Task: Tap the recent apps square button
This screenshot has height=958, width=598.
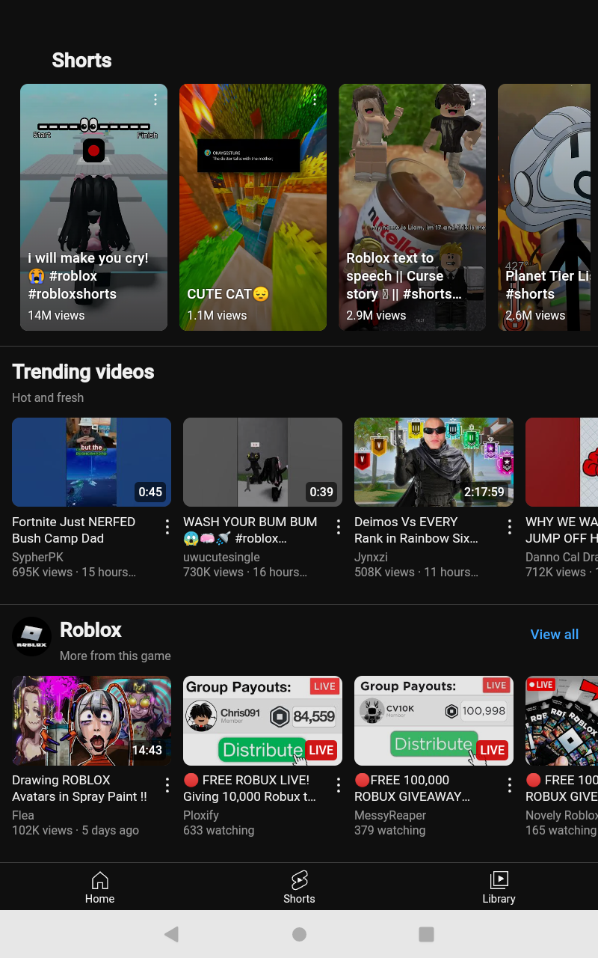Action: point(426,934)
